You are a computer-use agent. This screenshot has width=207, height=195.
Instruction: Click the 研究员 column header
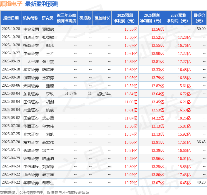click(x=48, y=18)
